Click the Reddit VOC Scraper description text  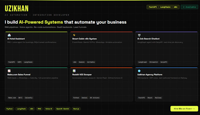click(97, 78)
